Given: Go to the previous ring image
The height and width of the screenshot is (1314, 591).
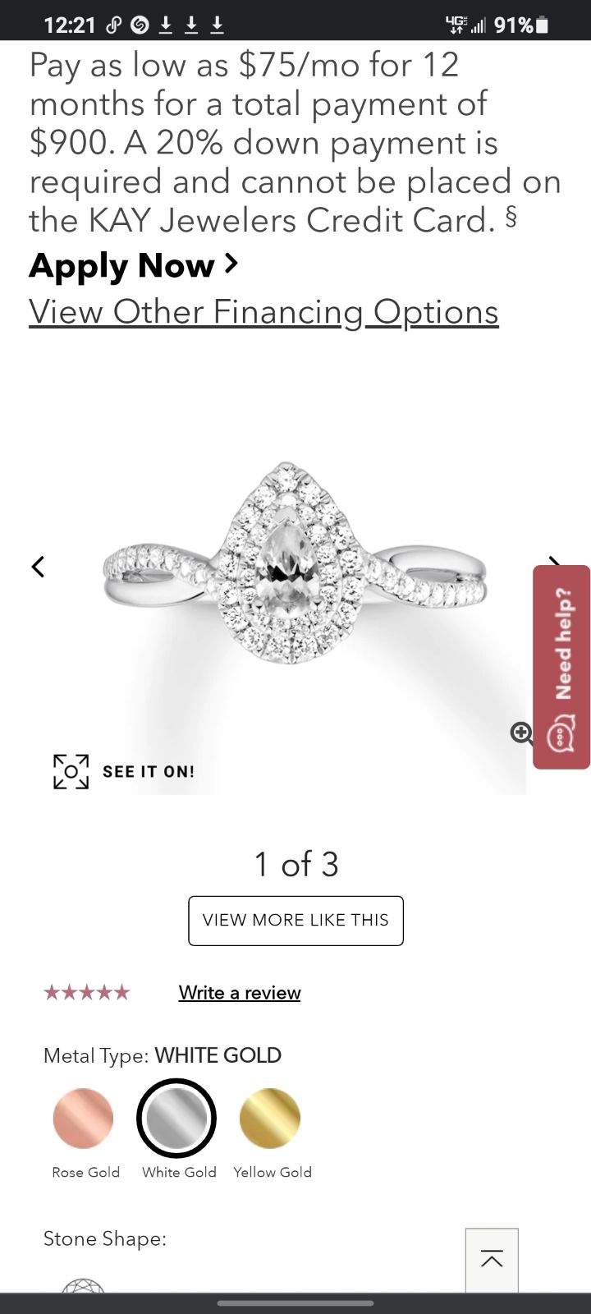Looking at the screenshot, I should (x=38, y=567).
